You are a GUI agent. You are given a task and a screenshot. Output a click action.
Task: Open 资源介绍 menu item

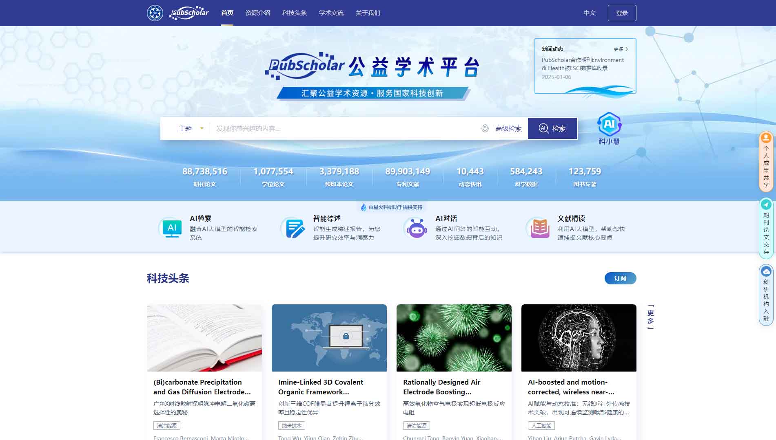coord(257,13)
